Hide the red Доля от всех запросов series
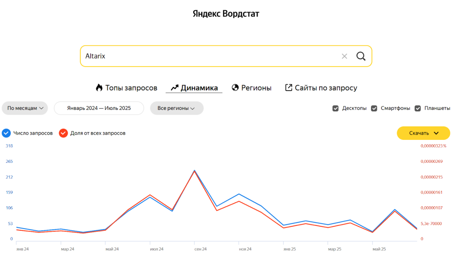This screenshot has width=456, height=256. point(63,133)
